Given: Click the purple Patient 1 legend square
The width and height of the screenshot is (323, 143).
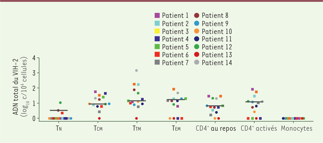Looking at the screenshot, I should click(x=157, y=15).
